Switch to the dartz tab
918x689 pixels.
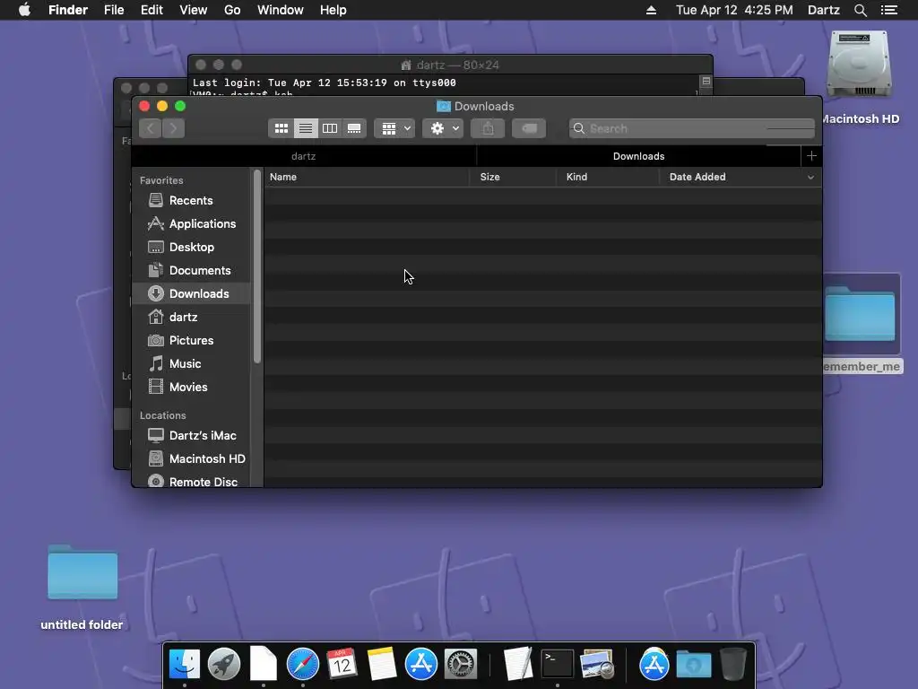[x=304, y=156]
